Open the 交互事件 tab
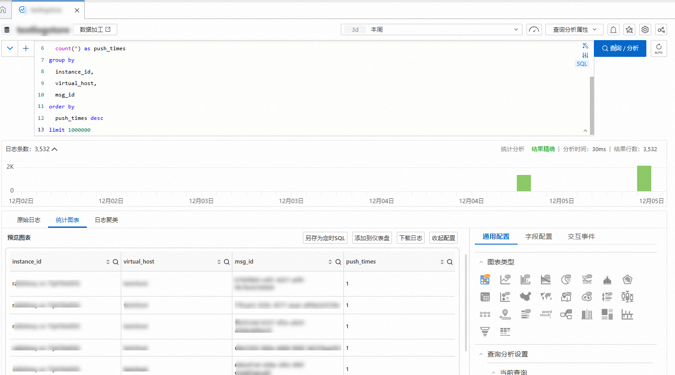The height and width of the screenshot is (375, 675). 582,237
